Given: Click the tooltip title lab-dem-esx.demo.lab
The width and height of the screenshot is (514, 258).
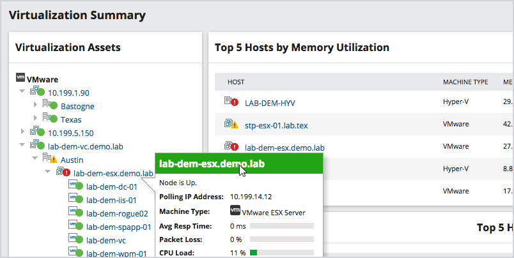Looking at the screenshot, I should point(212,163).
